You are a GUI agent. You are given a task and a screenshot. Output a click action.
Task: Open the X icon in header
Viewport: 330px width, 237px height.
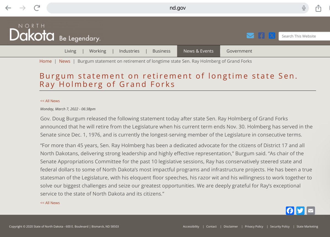[272, 36]
